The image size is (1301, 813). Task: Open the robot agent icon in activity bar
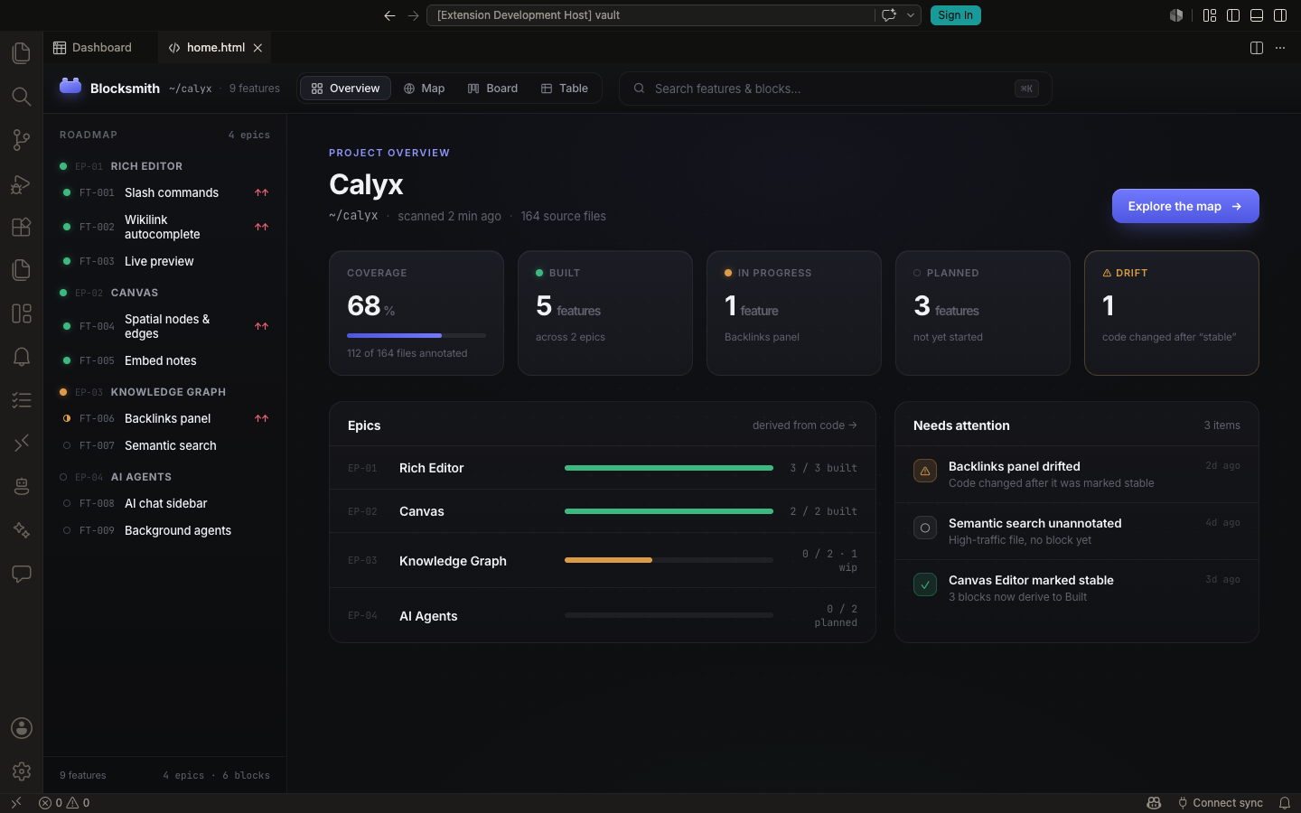click(x=22, y=487)
